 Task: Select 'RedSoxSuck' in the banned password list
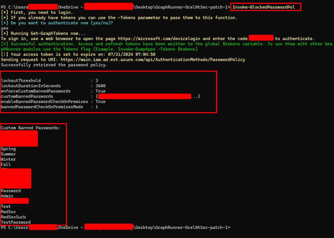click(13, 217)
